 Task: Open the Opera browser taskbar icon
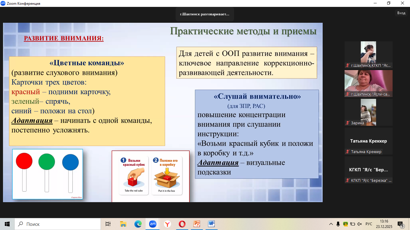[182, 224]
